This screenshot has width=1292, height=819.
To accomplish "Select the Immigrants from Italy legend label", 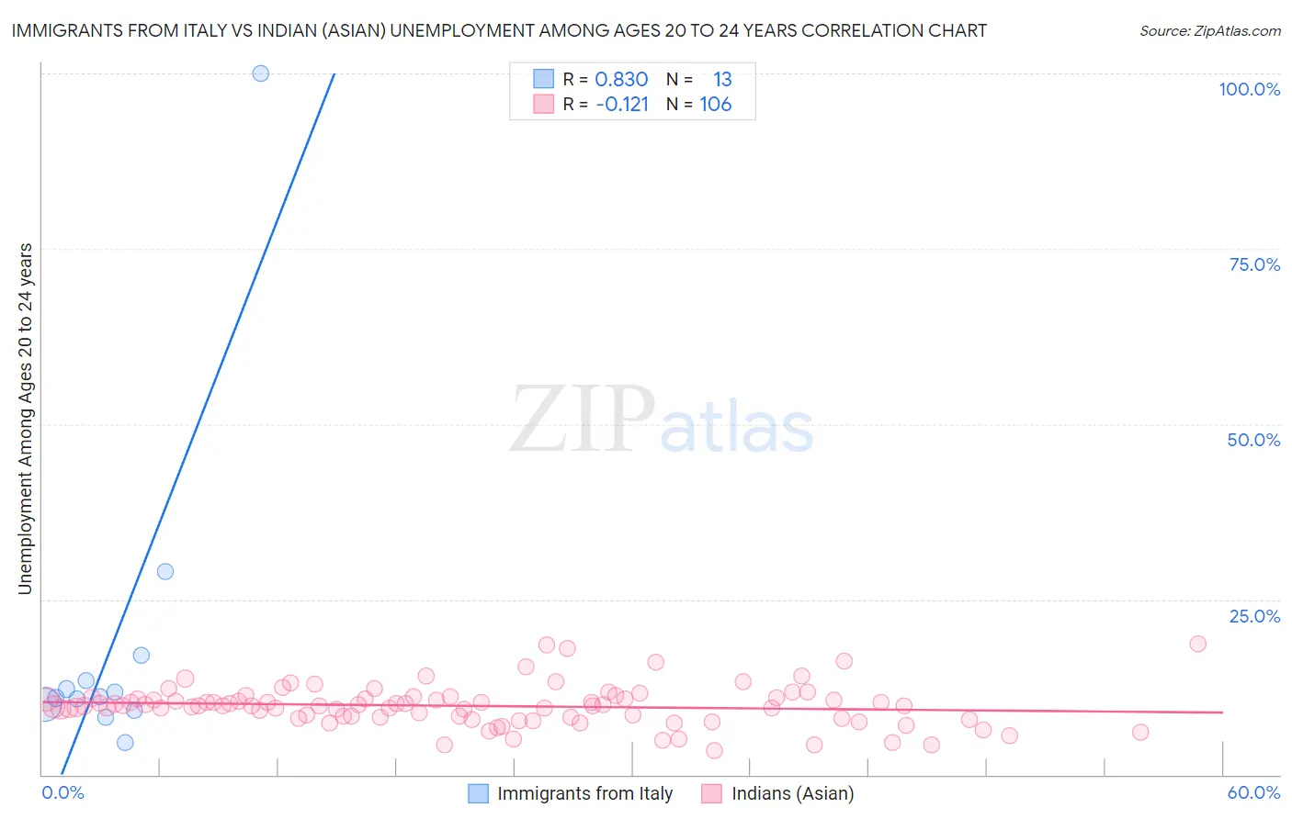I will click(584, 793).
